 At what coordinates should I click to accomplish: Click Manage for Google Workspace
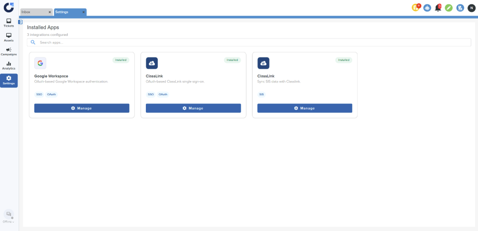(x=81, y=108)
